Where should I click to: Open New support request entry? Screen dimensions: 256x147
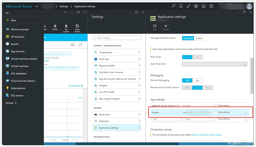(x=117, y=99)
